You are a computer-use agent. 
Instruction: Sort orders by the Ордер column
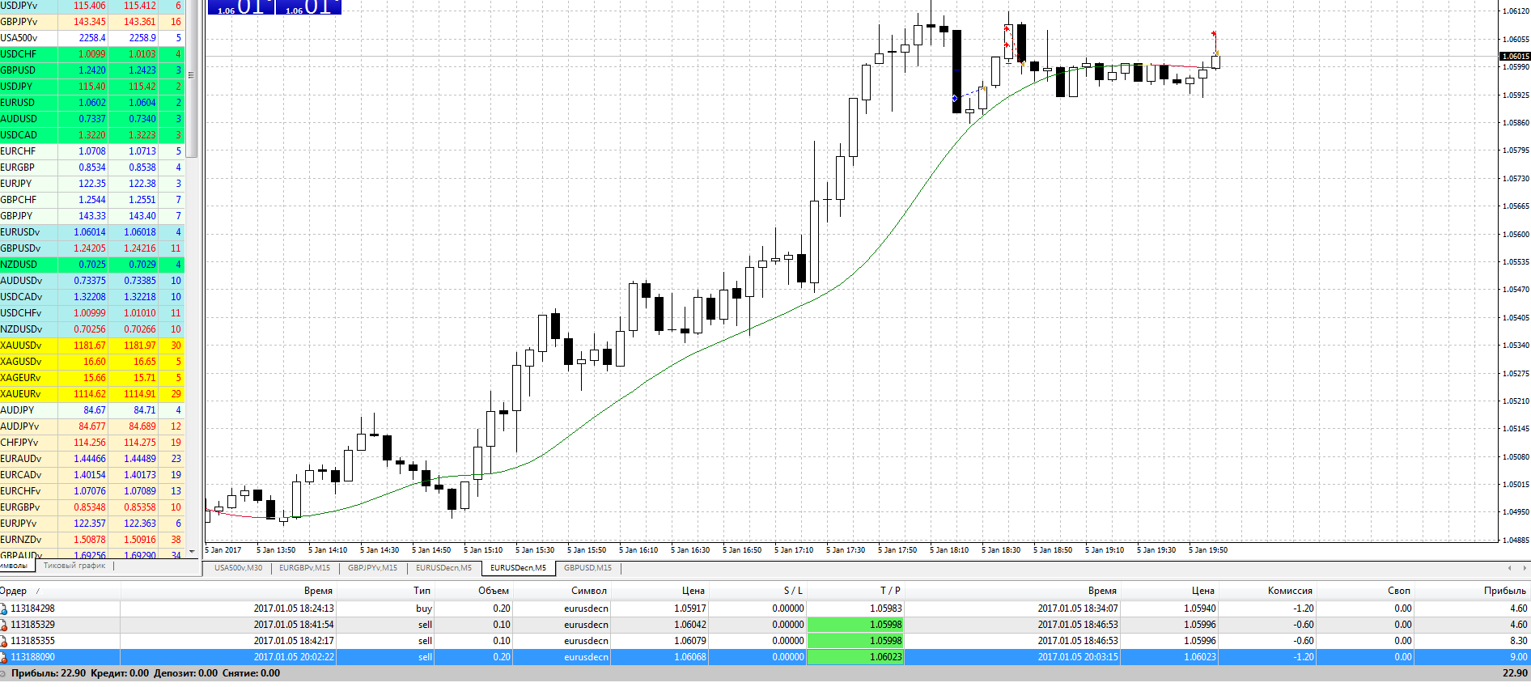pyautogui.click(x=60, y=591)
